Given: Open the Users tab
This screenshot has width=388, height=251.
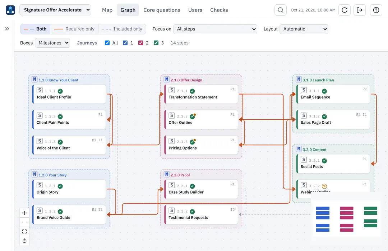Looking at the screenshot, I should tap(195, 10).
